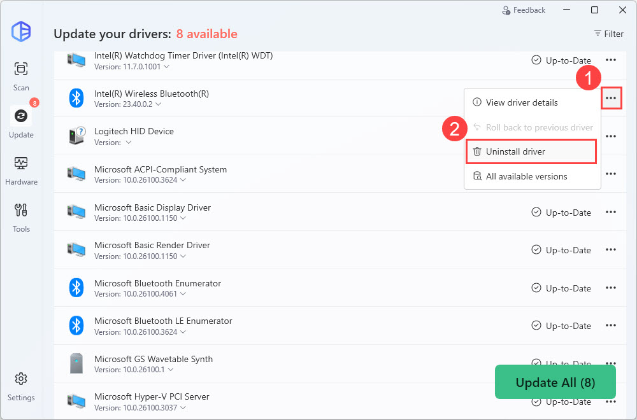This screenshot has width=637, height=420.
Task: Expand version dropdown for Intel Wireless Bluetooth
Action: pyautogui.click(x=159, y=104)
